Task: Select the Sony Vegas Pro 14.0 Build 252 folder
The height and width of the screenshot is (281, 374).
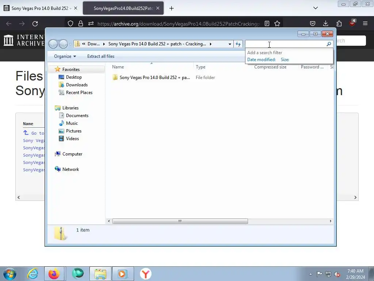Action: (x=154, y=78)
